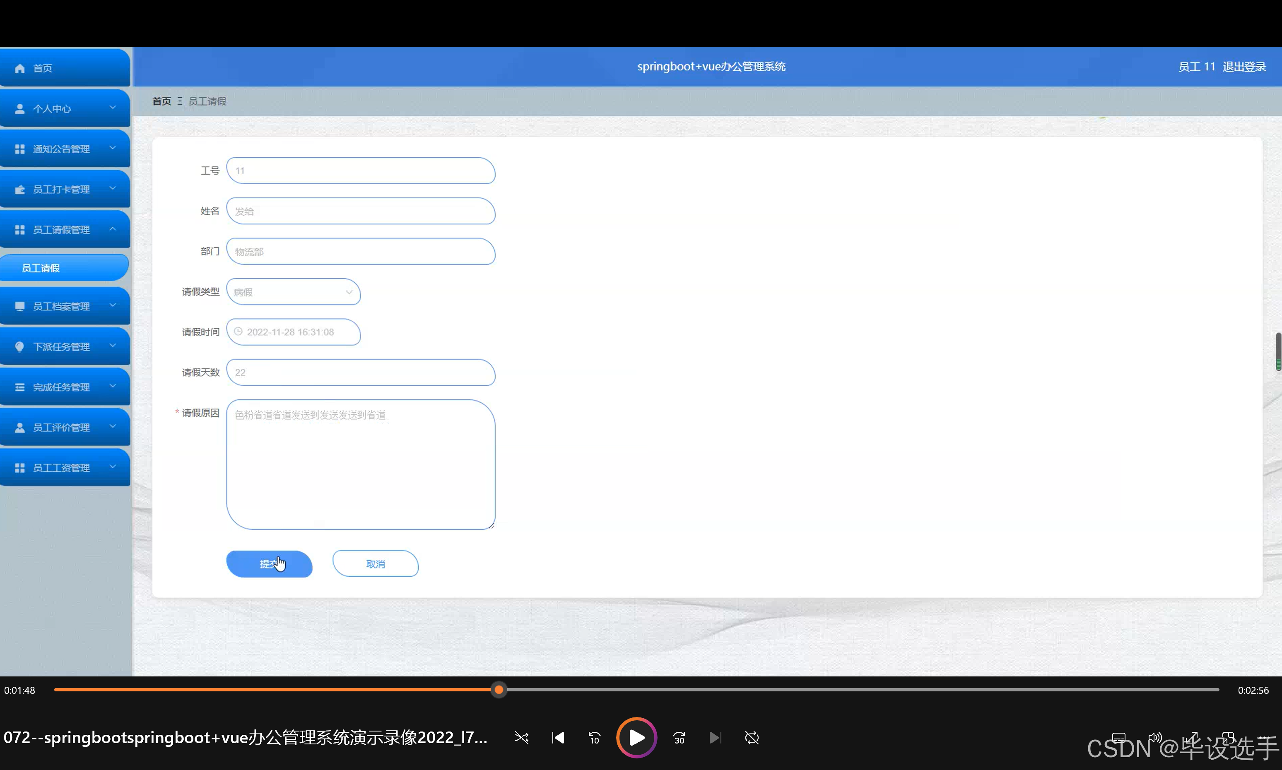Click the 姓名 input field

361,211
